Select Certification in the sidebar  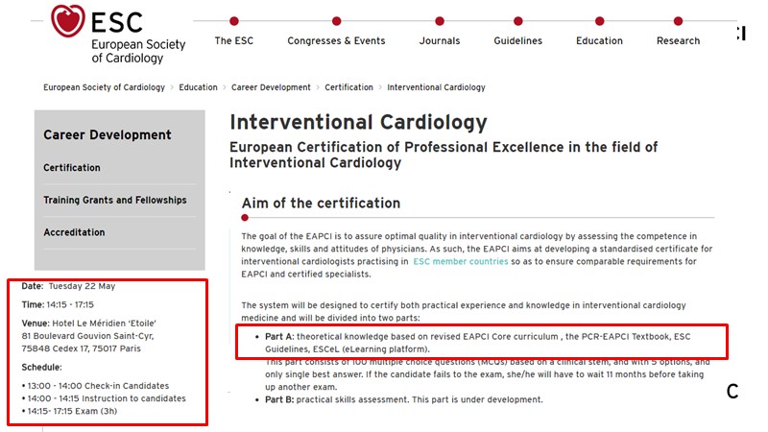72,168
